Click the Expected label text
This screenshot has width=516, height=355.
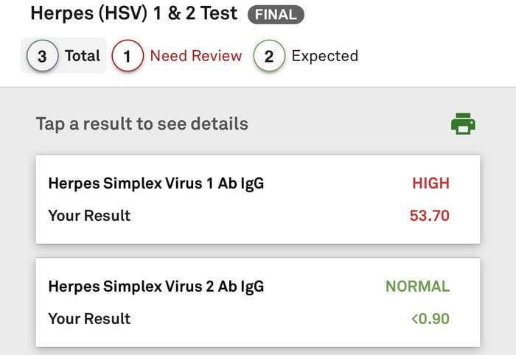point(325,56)
